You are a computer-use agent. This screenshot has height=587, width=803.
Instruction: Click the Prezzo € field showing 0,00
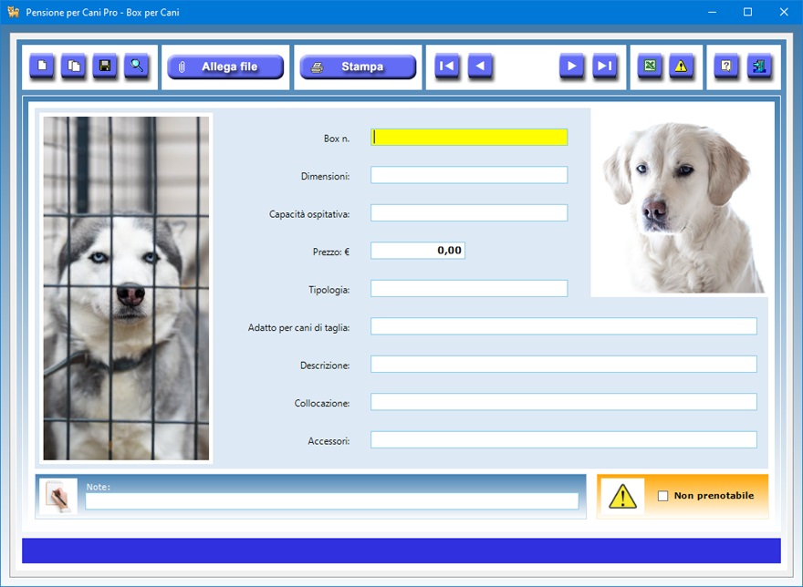[418, 251]
